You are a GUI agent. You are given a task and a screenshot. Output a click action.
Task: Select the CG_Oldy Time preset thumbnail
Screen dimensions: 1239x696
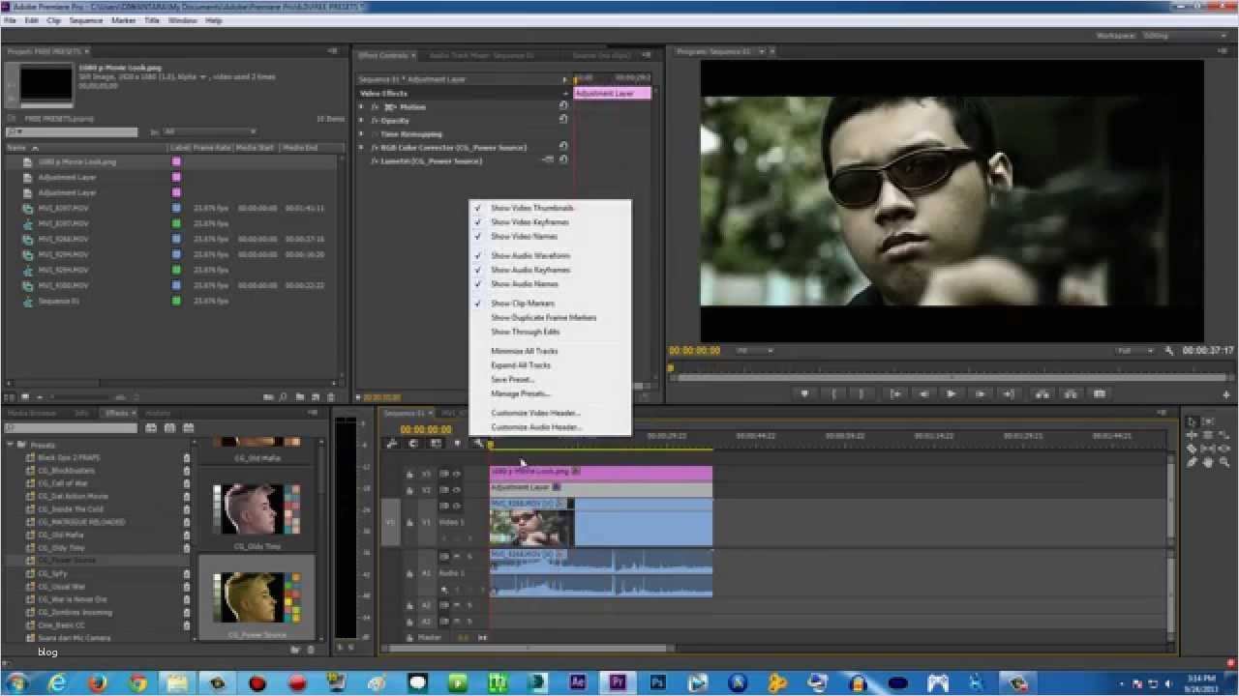pyautogui.click(x=257, y=511)
